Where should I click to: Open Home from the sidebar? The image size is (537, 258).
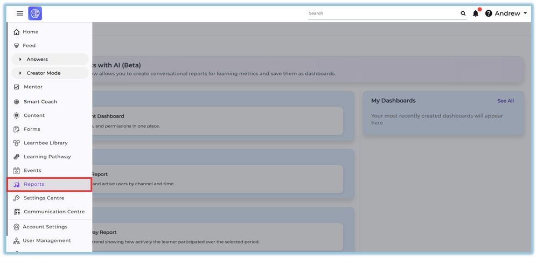click(30, 32)
